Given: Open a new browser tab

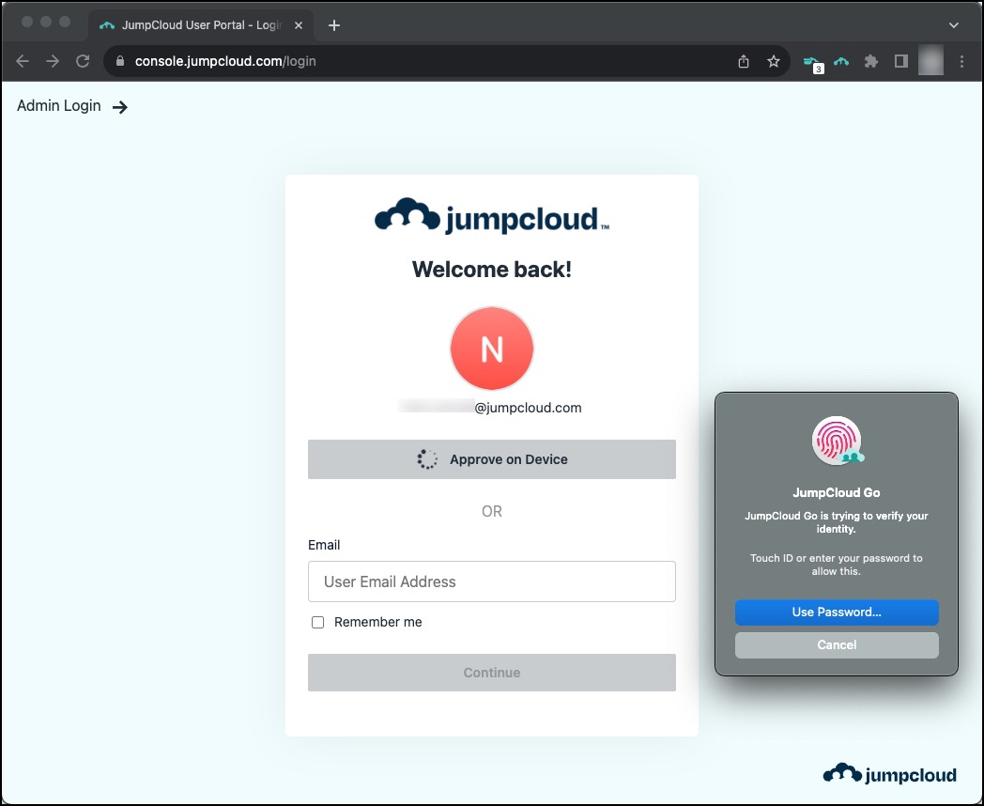Looking at the screenshot, I should pos(333,25).
